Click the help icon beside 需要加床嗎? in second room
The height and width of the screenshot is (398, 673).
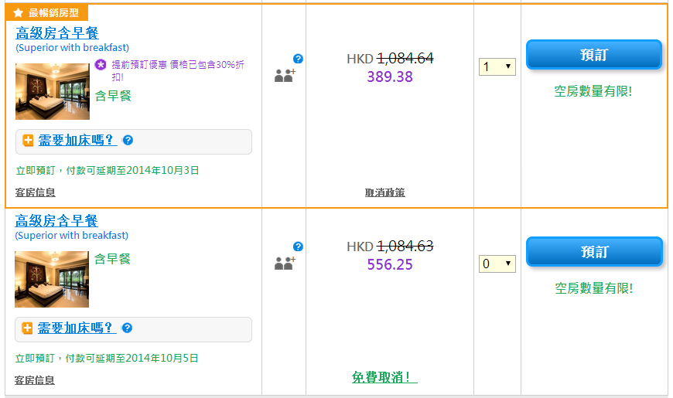[x=127, y=328]
